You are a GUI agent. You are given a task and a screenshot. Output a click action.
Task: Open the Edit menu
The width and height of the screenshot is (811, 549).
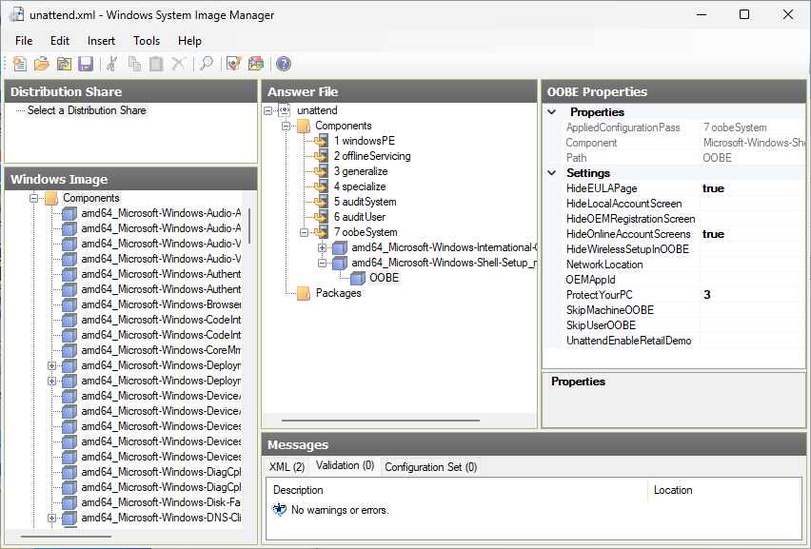[x=60, y=41]
